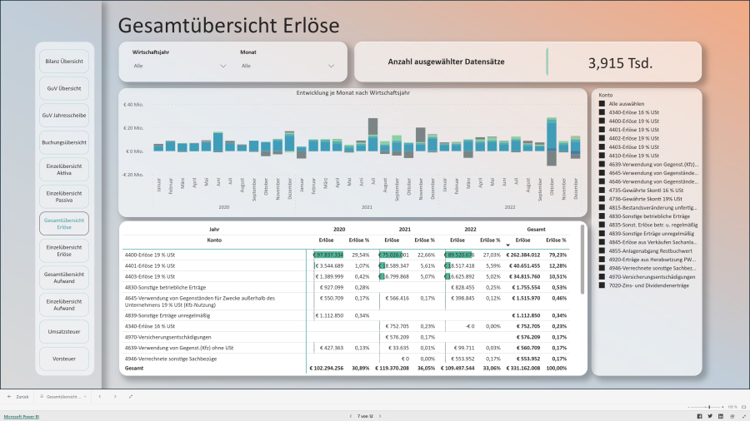
Task: Tick the 4340-Erlöse 16 % USt checkbox
Action: point(602,112)
